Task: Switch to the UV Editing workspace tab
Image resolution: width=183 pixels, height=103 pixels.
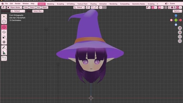Action: (71, 4)
